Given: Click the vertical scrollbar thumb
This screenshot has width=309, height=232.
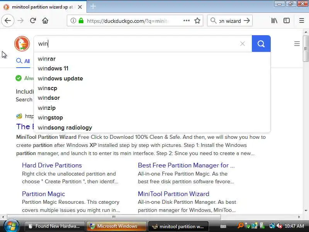Looking at the screenshot, I should click(306, 49).
